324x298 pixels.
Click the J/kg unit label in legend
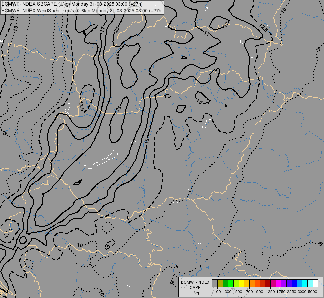[195, 293]
